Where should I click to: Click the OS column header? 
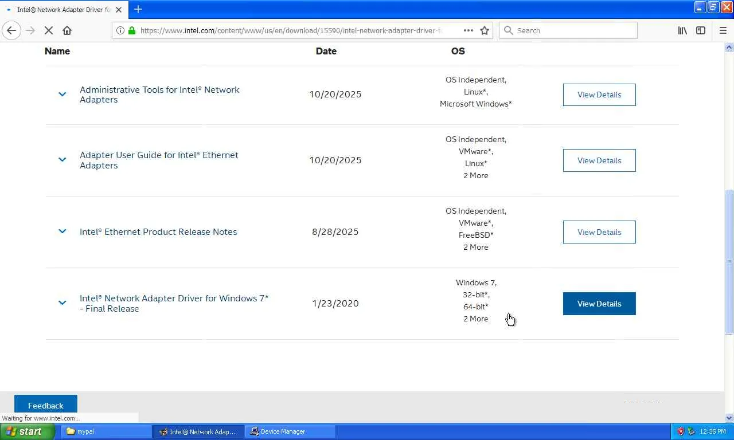[458, 51]
